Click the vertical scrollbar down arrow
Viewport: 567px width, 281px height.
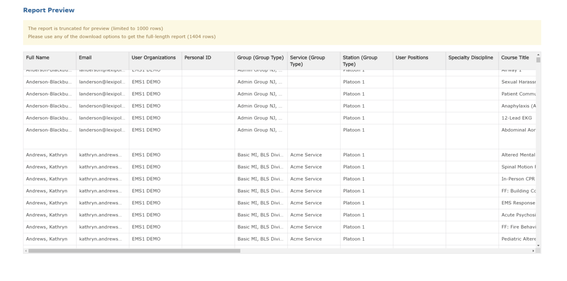(x=537, y=246)
